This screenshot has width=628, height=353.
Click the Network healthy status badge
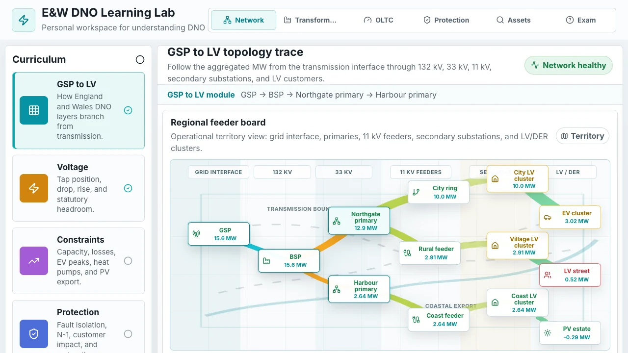(569, 65)
